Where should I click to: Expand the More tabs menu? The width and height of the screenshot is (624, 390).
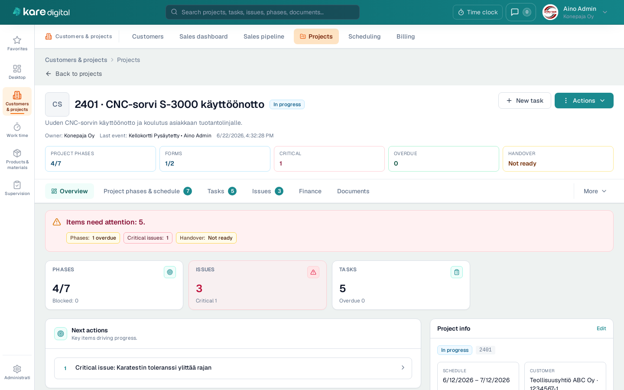[x=595, y=191]
